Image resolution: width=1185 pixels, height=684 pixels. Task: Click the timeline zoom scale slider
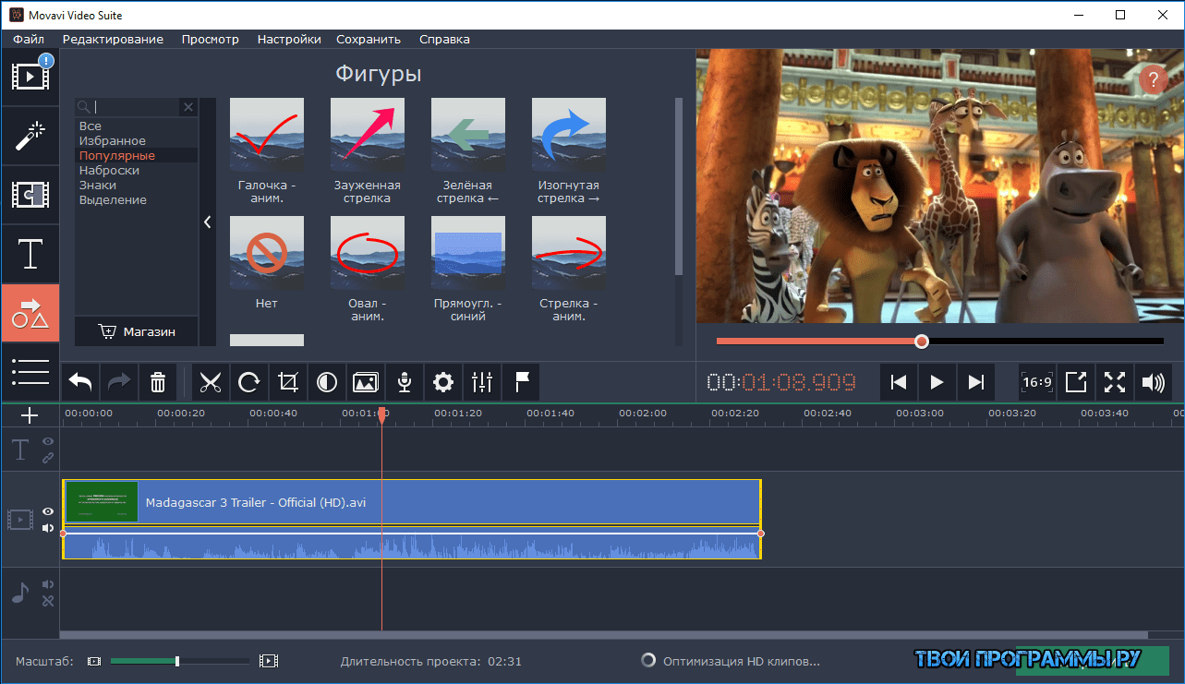[177, 661]
